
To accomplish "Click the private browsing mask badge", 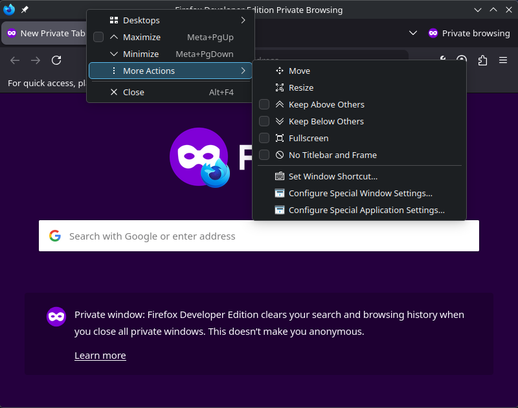I will tap(433, 33).
